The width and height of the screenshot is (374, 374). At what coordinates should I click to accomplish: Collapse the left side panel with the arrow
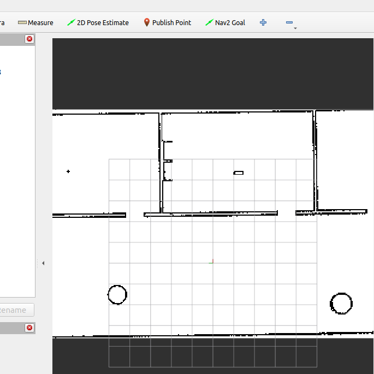(43, 263)
